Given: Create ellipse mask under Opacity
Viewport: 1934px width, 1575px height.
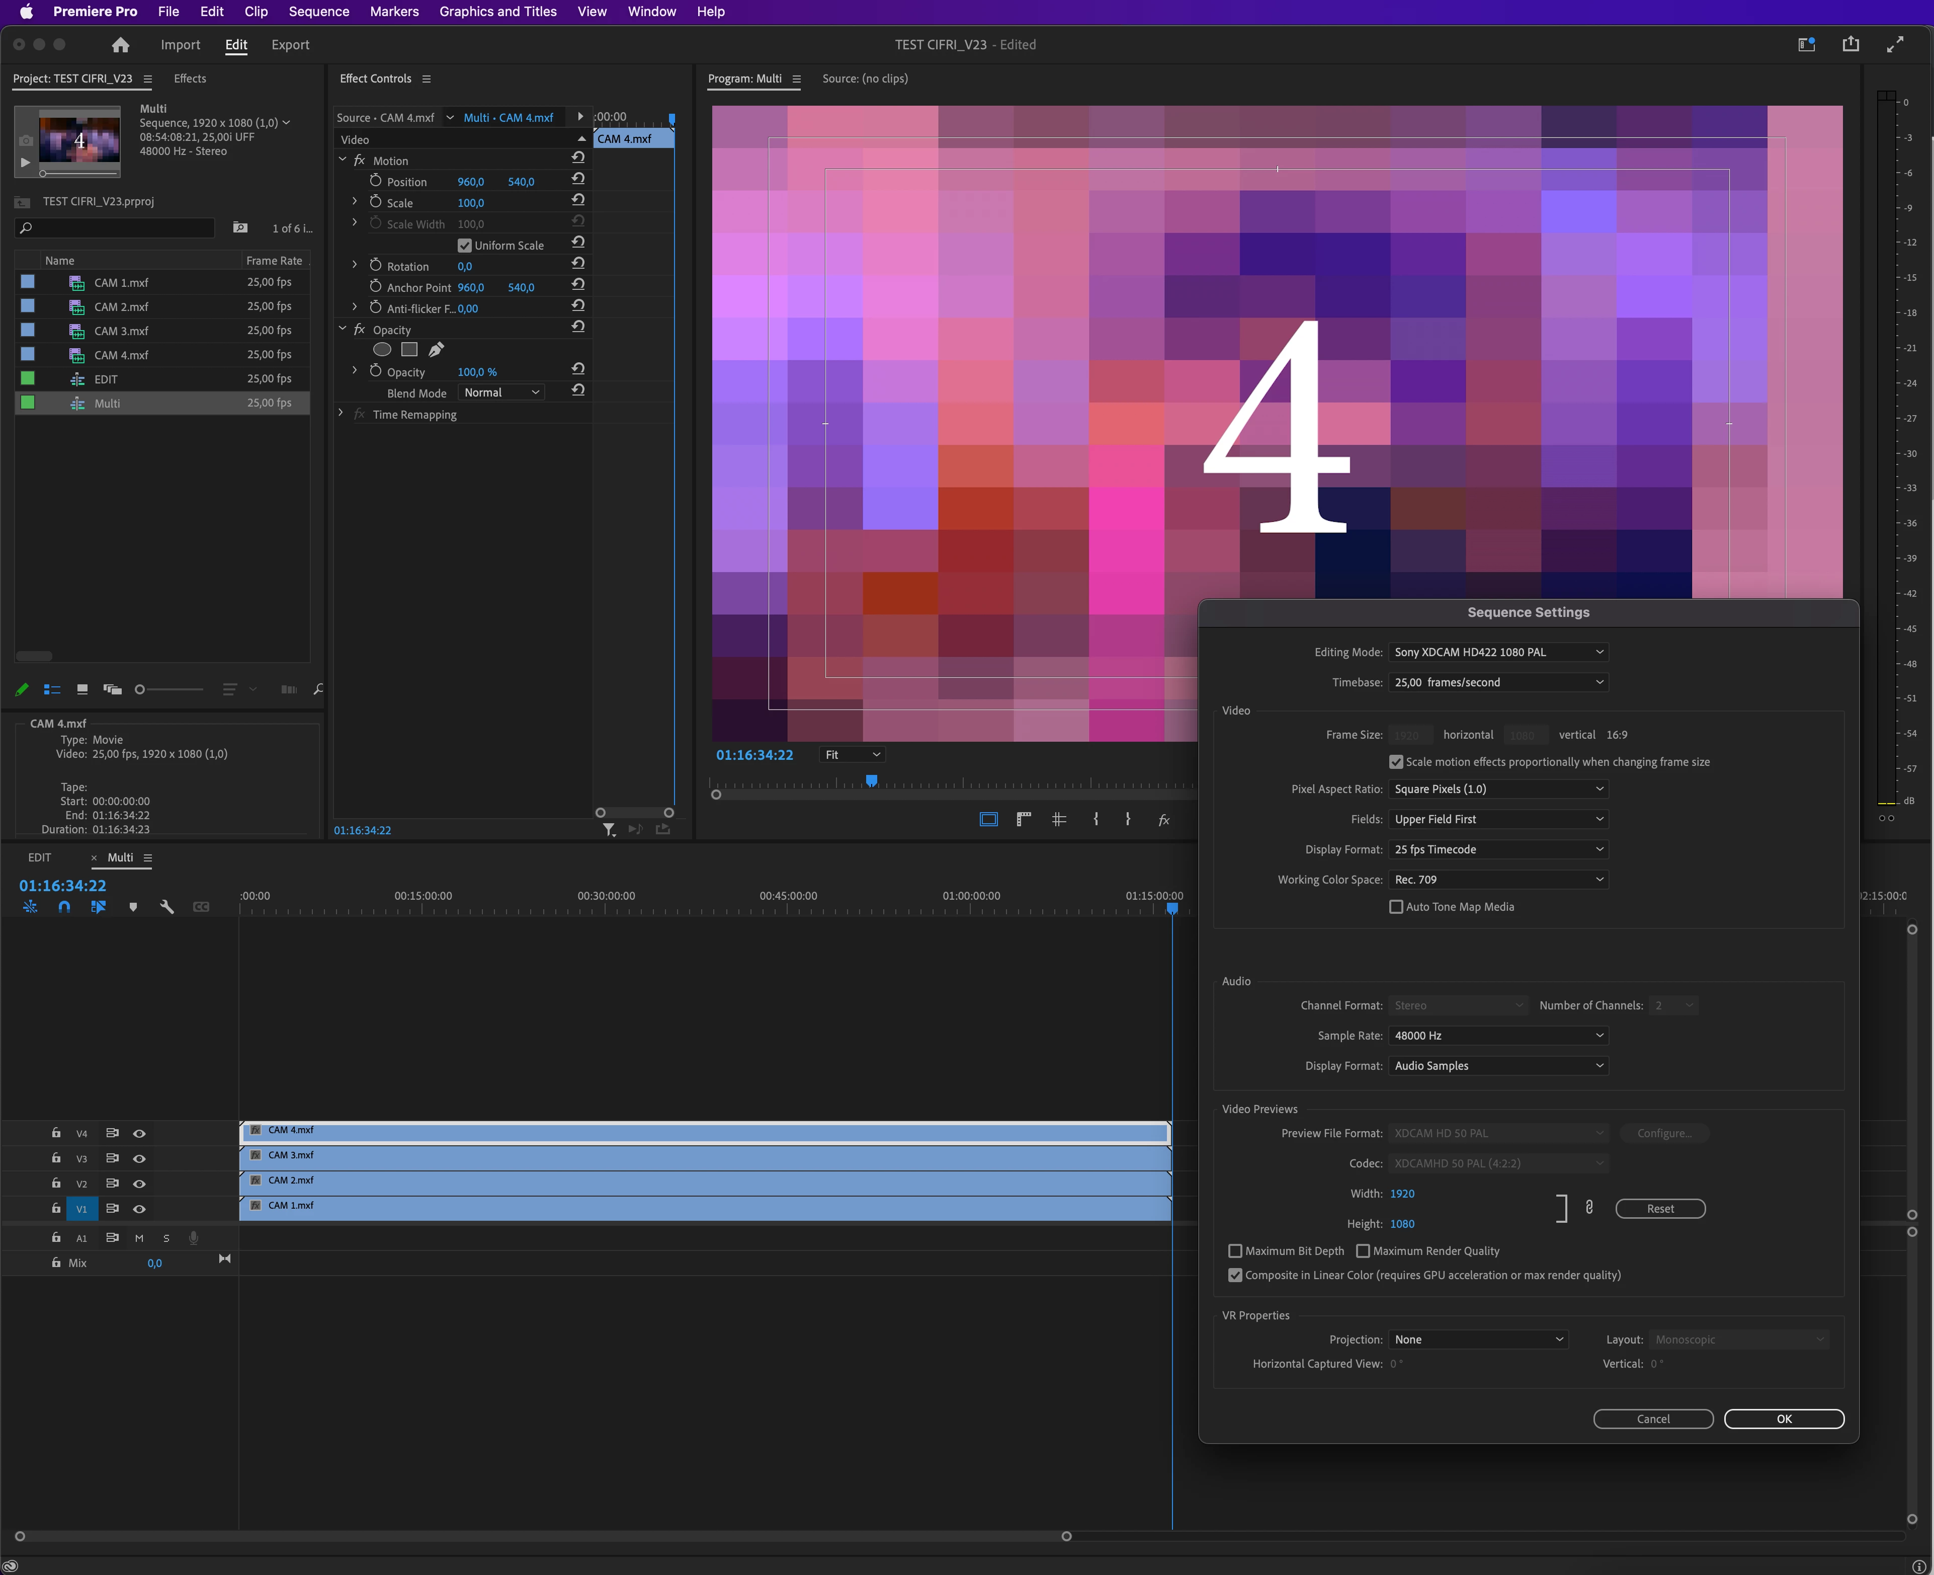Looking at the screenshot, I should click(383, 350).
